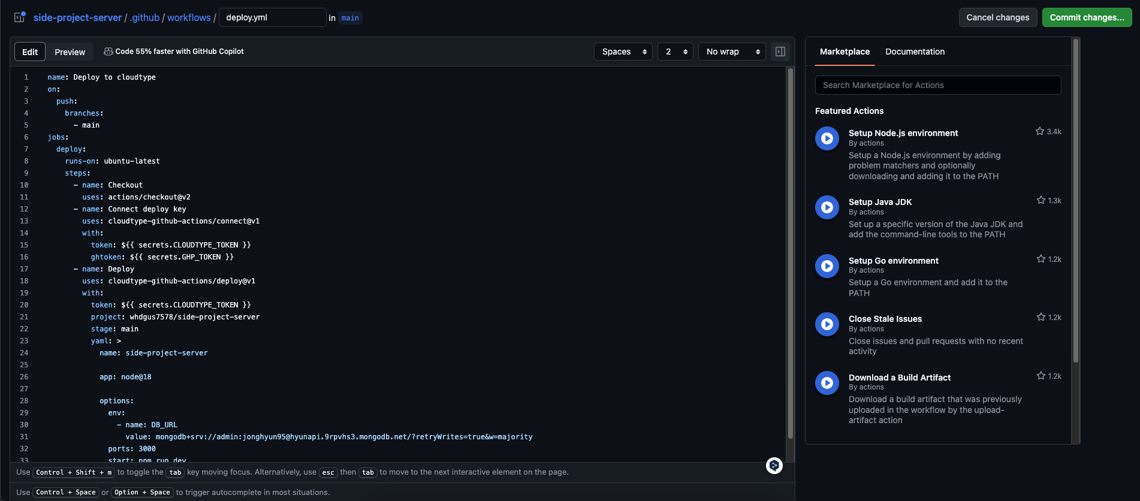Screen dimensions: 1140x501
Task: Select the Marketplace tab
Action: click(x=845, y=52)
